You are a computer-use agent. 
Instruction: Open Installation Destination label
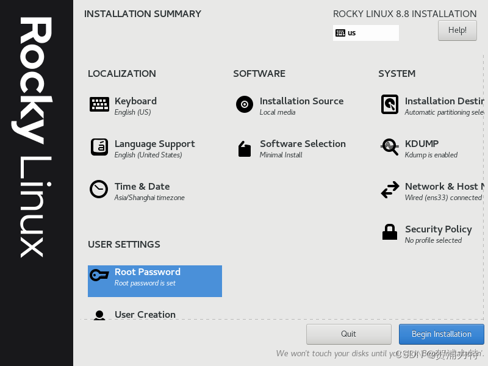tap(445, 101)
